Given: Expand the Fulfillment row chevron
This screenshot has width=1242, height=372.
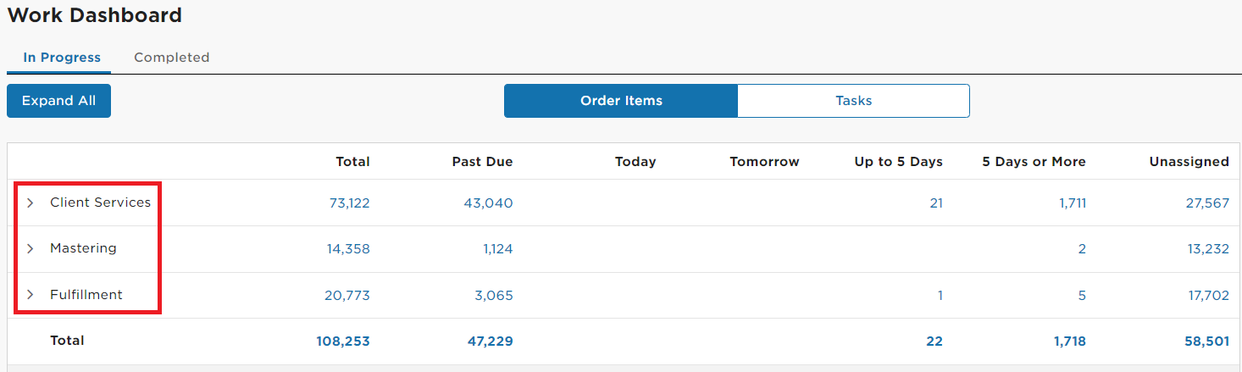Looking at the screenshot, I should pyautogui.click(x=30, y=295).
